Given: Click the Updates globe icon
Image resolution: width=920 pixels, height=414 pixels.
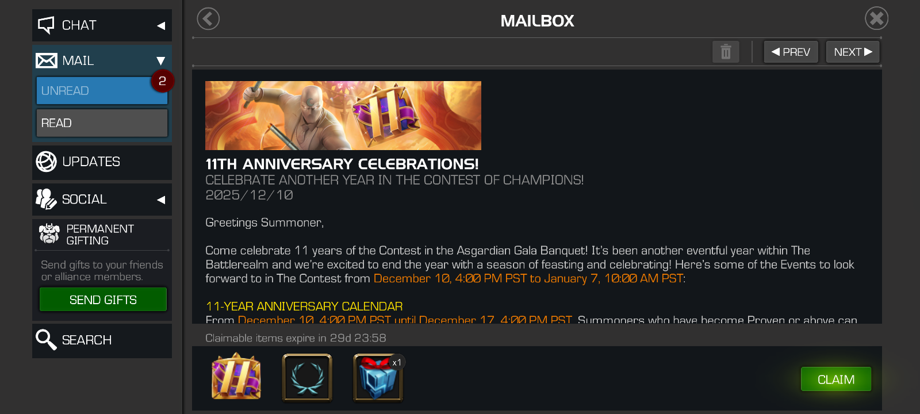Looking at the screenshot, I should click(46, 162).
